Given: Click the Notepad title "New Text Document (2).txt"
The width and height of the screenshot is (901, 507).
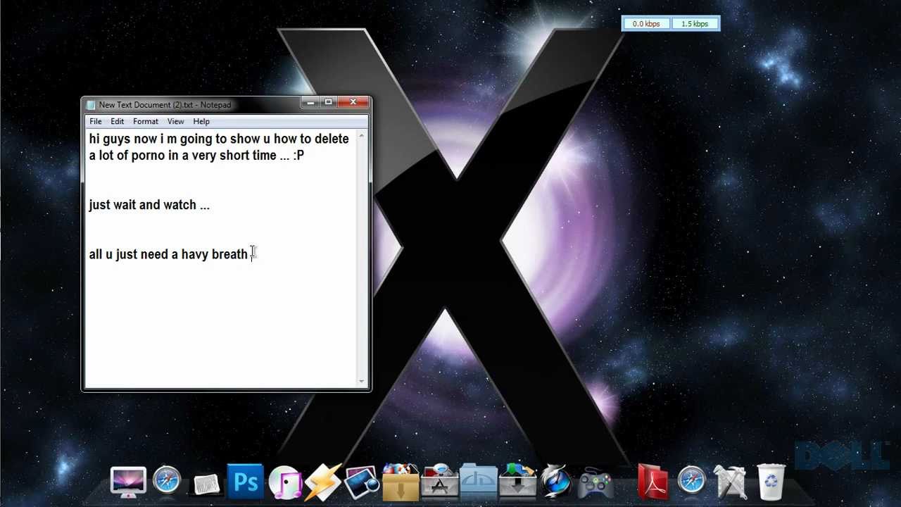Looking at the screenshot, I should coord(146,105).
